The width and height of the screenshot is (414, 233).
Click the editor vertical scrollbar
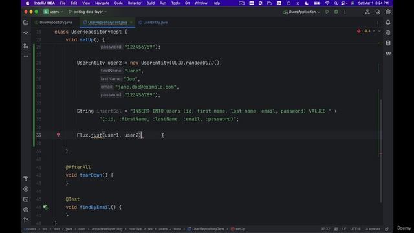381,151
